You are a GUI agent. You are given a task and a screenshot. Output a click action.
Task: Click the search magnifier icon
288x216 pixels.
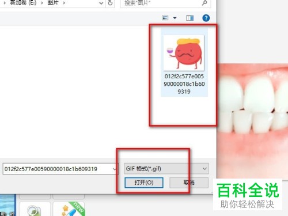(x=204, y=3)
